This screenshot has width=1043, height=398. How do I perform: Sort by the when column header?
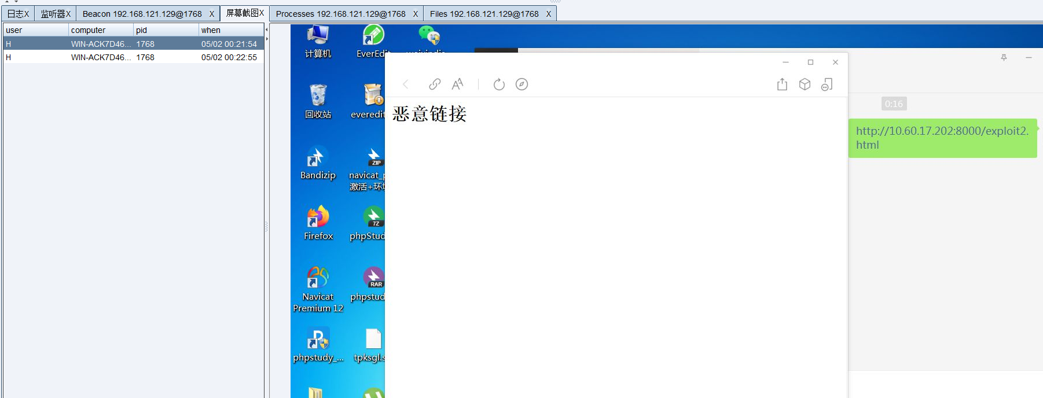pyautogui.click(x=231, y=30)
